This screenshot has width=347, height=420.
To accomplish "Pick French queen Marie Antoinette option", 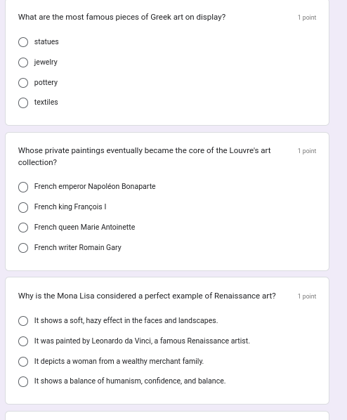I will [x=23, y=228].
